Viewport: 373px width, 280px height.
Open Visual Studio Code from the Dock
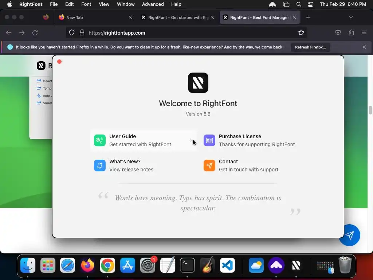pos(227,265)
